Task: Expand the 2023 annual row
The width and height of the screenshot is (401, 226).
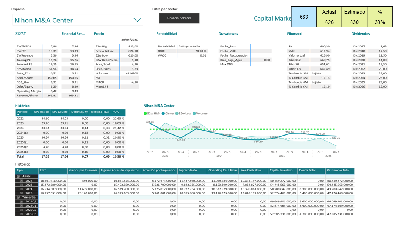Action: [22, 185]
